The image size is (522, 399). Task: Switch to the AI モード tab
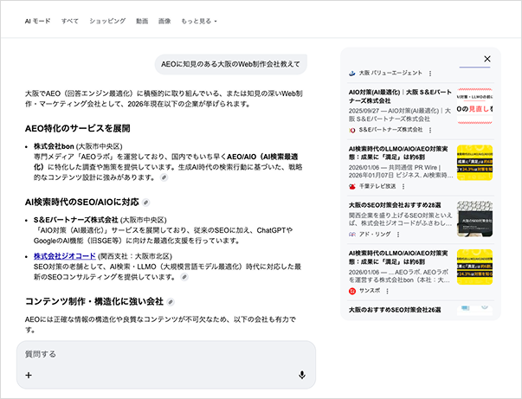pos(37,20)
